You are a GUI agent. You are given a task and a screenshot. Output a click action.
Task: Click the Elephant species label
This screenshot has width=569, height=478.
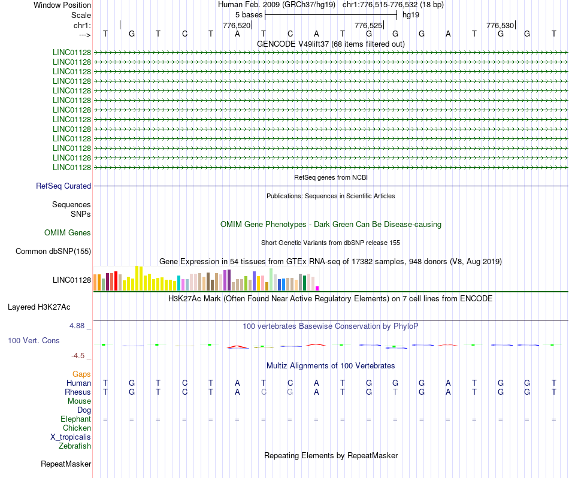tap(75, 419)
